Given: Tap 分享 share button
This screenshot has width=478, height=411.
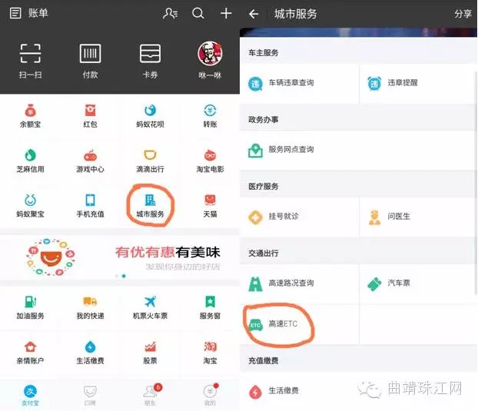Looking at the screenshot, I should (463, 14).
